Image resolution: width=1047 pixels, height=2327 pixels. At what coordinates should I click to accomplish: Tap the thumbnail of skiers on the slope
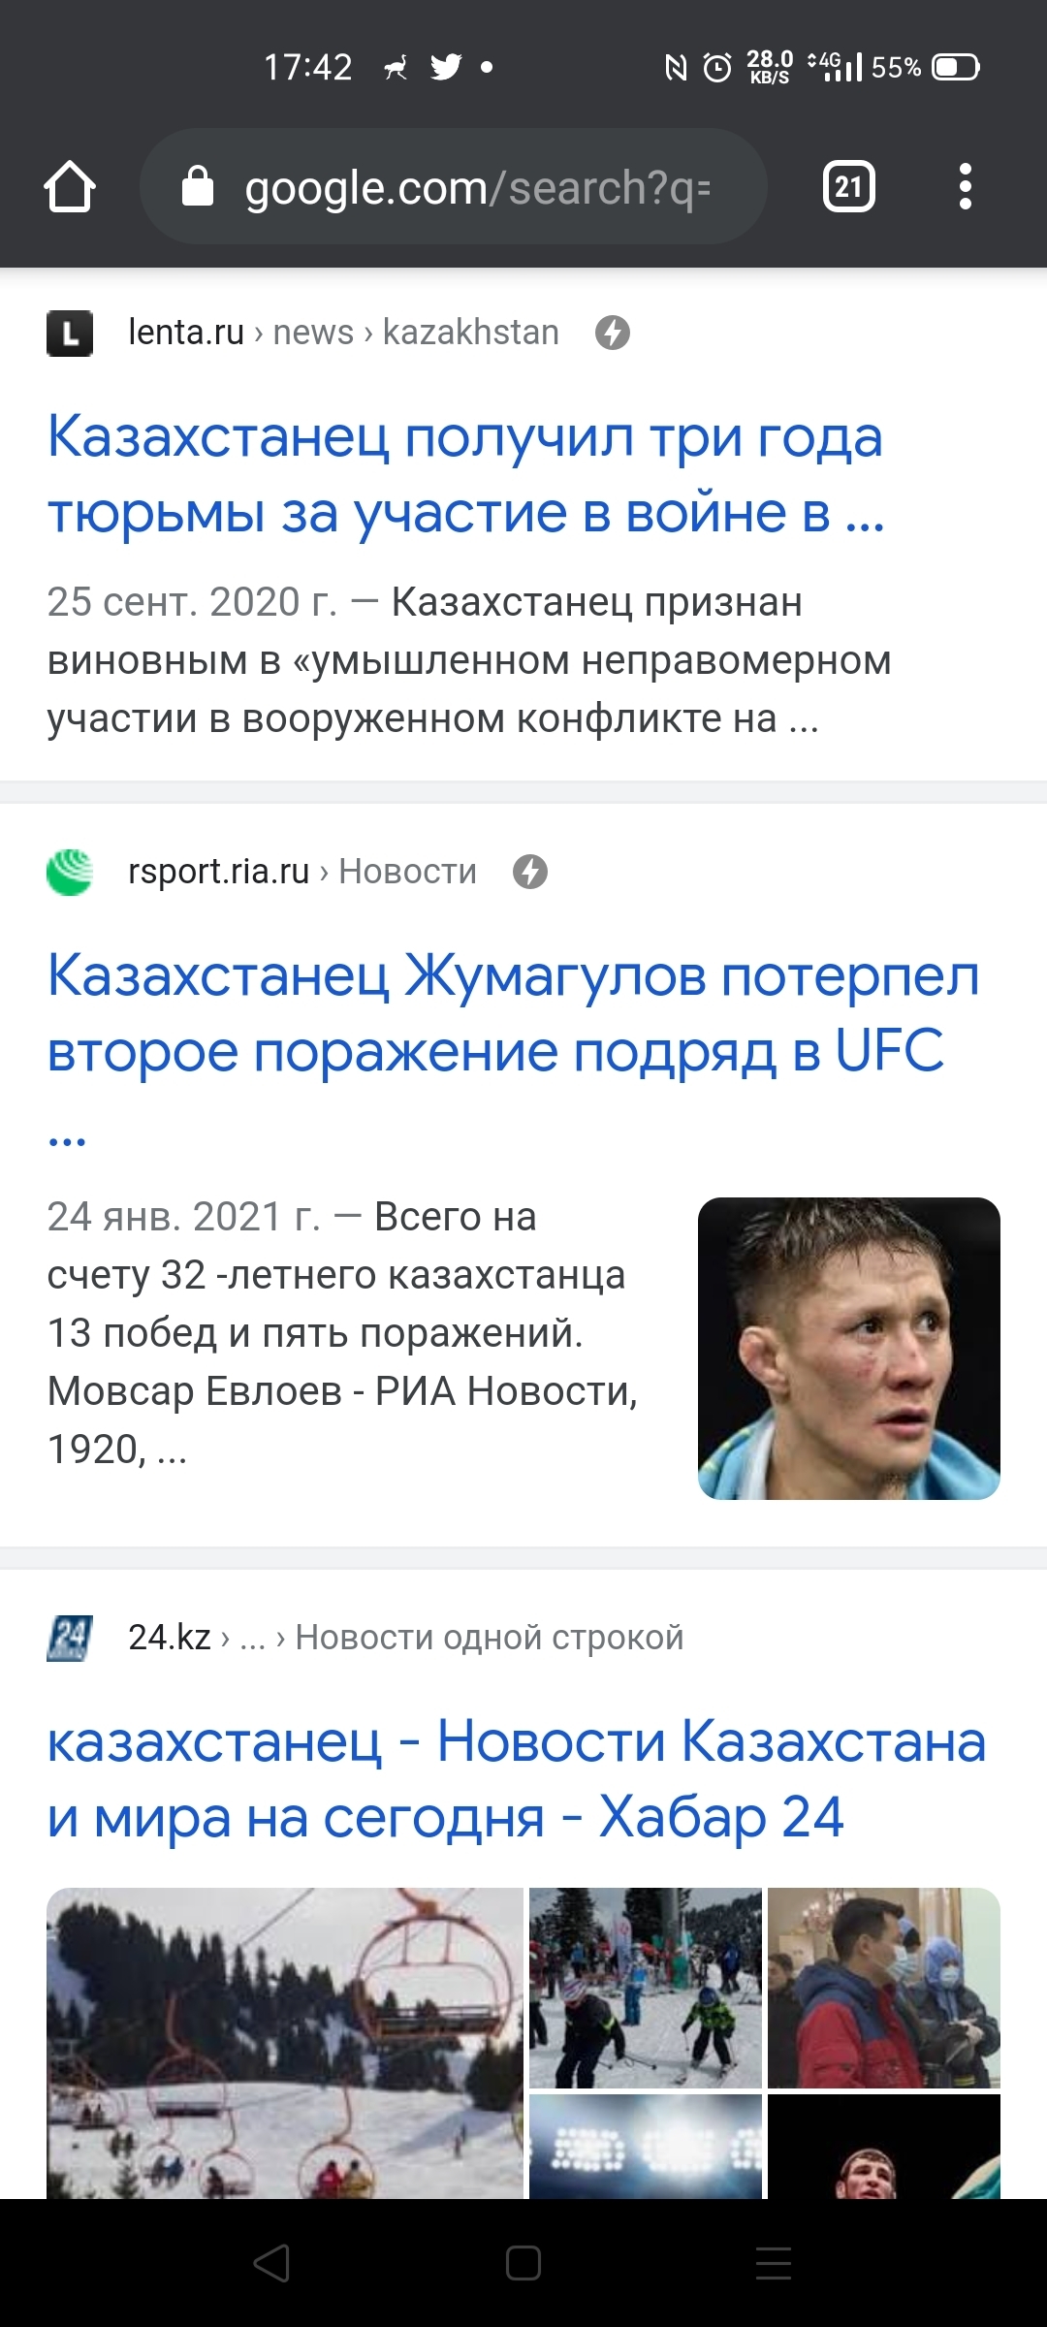point(645,1987)
